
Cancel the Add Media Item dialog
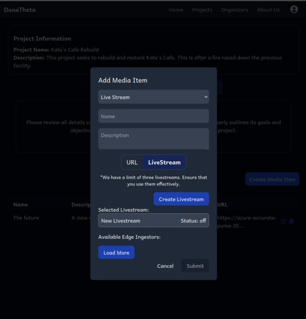(165, 266)
